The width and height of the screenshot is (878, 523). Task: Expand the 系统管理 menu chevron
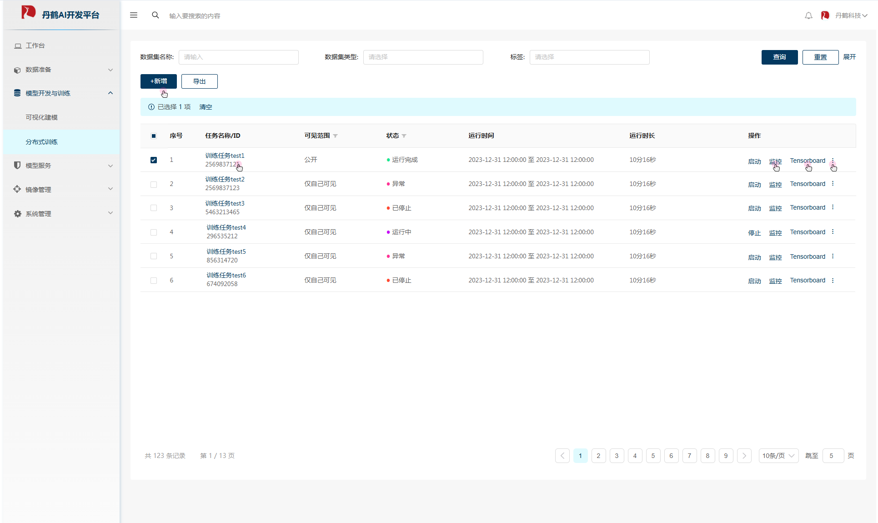110,213
